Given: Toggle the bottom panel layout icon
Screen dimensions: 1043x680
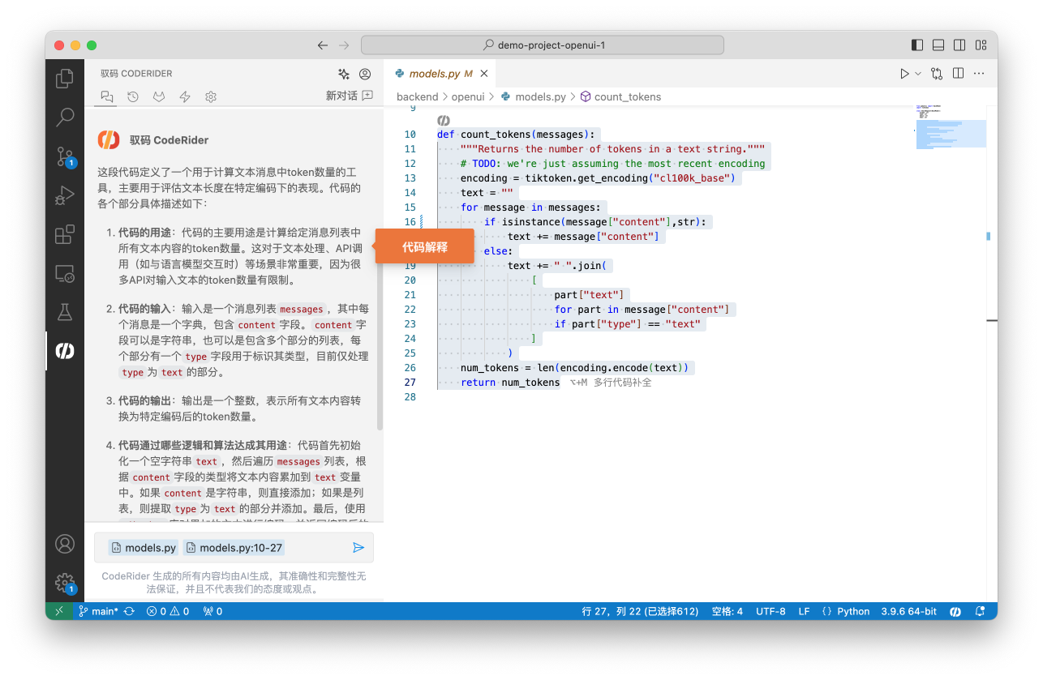Looking at the screenshot, I should coord(938,45).
